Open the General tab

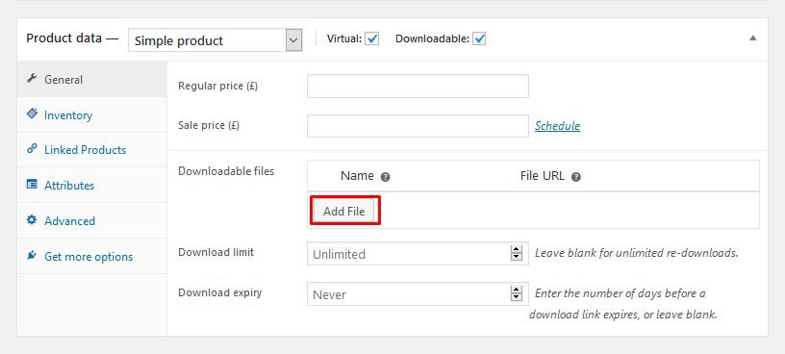(x=91, y=79)
